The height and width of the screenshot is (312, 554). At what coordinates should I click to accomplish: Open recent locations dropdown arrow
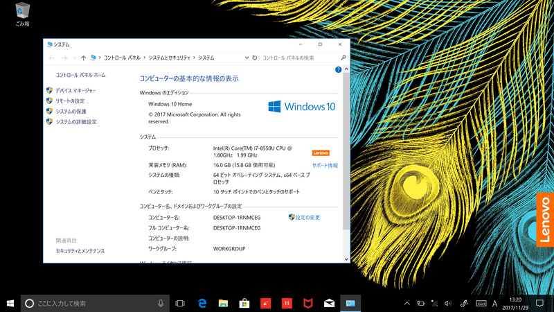74,58
